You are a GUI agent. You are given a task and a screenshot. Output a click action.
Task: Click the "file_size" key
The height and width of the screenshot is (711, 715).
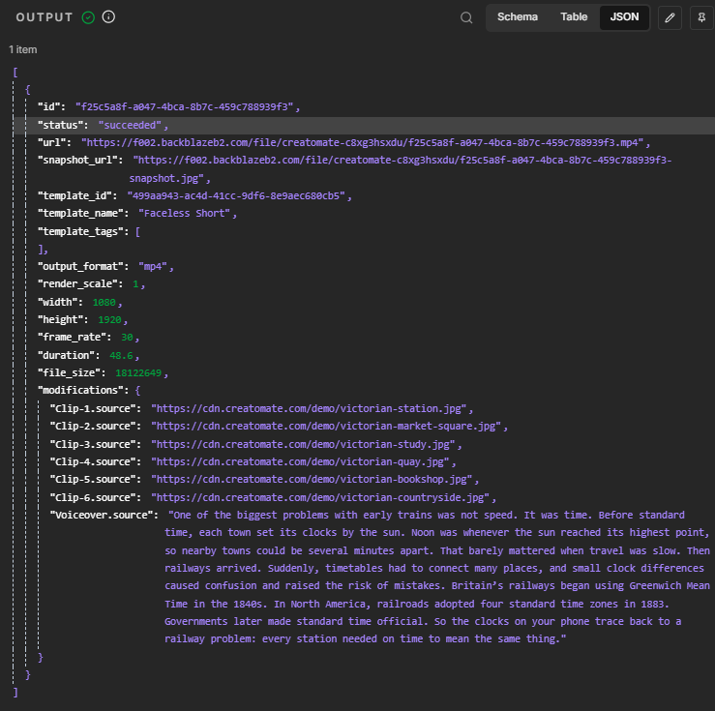(x=70, y=372)
